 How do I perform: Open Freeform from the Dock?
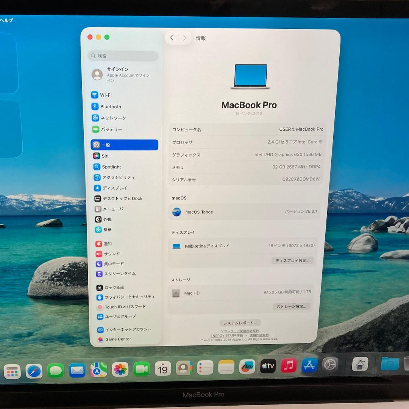pyautogui.click(x=247, y=367)
